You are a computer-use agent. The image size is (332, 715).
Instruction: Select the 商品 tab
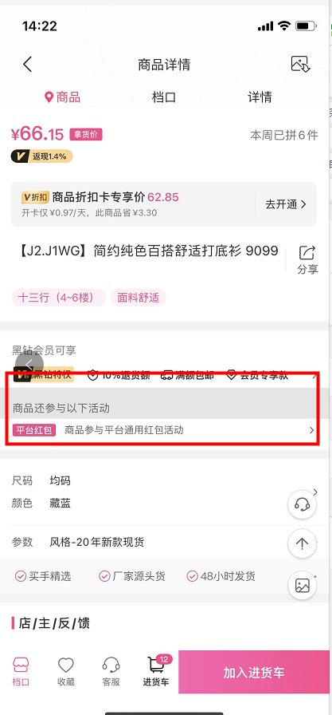click(62, 97)
